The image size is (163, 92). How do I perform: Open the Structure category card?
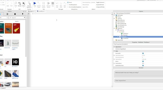(x=8, y=28)
